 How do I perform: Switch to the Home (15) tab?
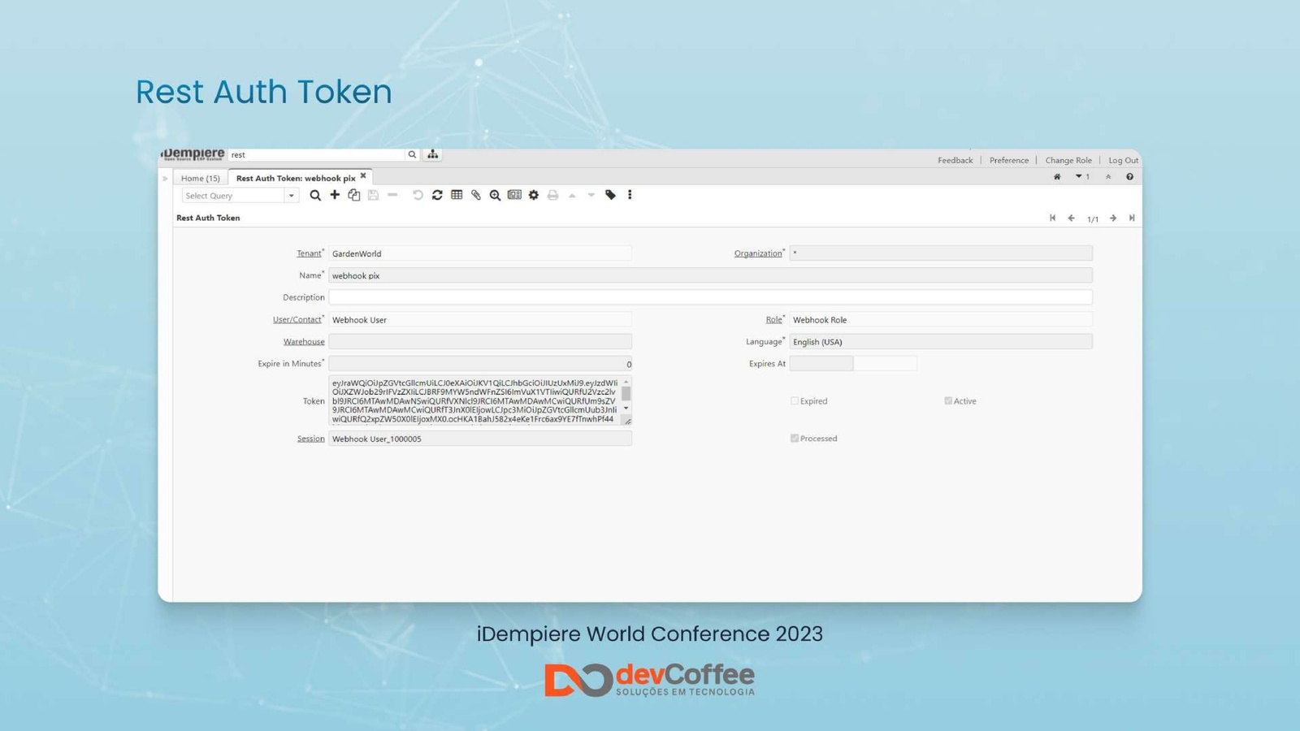pyautogui.click(x=200, y=178)
